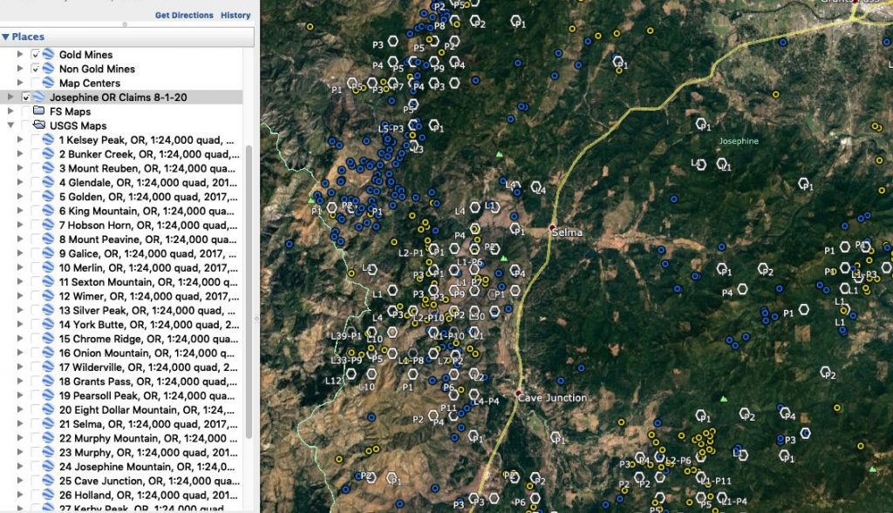Click the overlay icon for 6 King Mountain

pos(49,211)
